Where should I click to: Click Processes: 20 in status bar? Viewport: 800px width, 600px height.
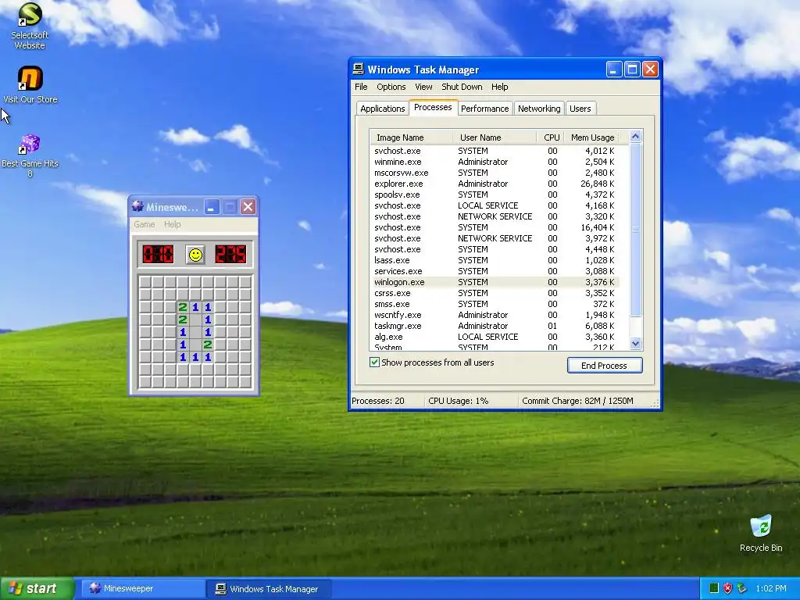point(378,401)
